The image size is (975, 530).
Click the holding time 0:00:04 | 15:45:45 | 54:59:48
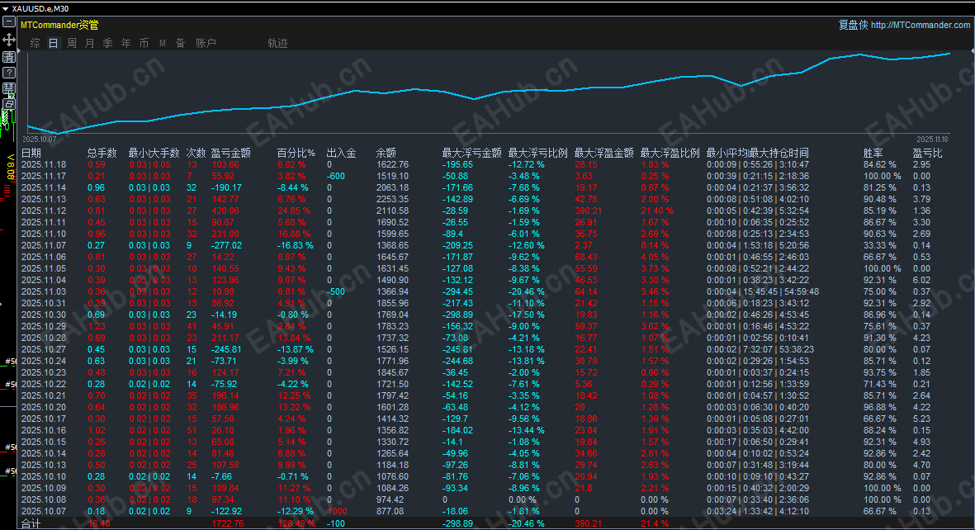(763, 291)
